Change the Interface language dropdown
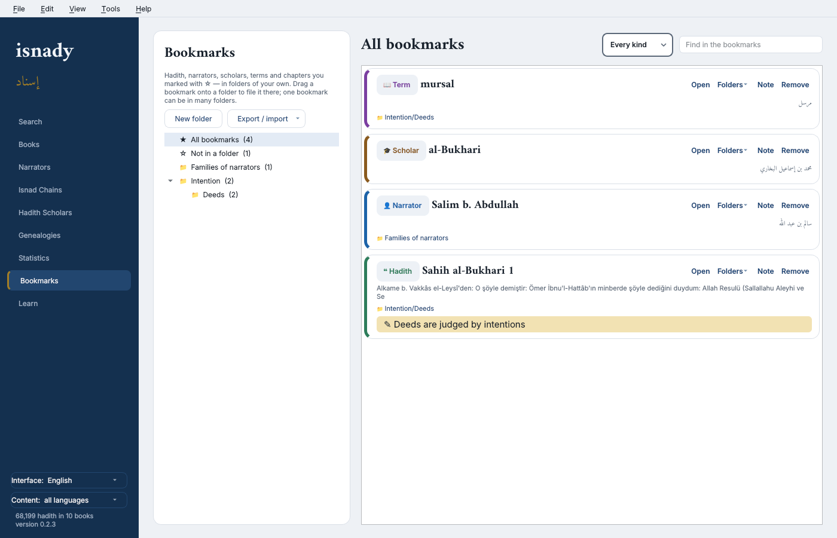The height and width of the screenshot is (538, 837). click(69, 481)
